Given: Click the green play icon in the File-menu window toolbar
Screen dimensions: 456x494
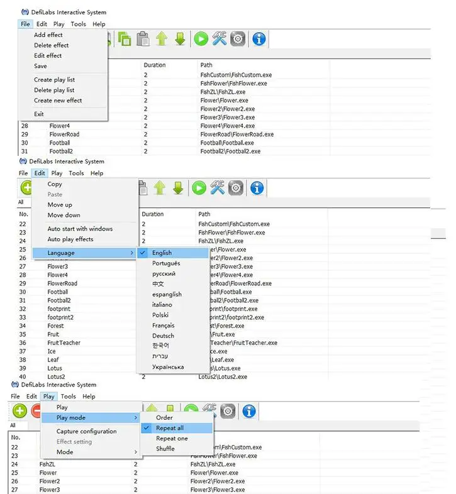Looking at the screenshot, I should tap(201, 39).
